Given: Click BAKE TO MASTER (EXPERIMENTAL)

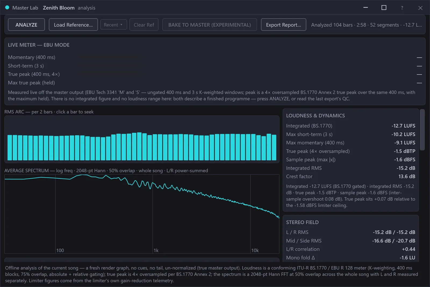Looking at the screenshot, I should (210, 25).
